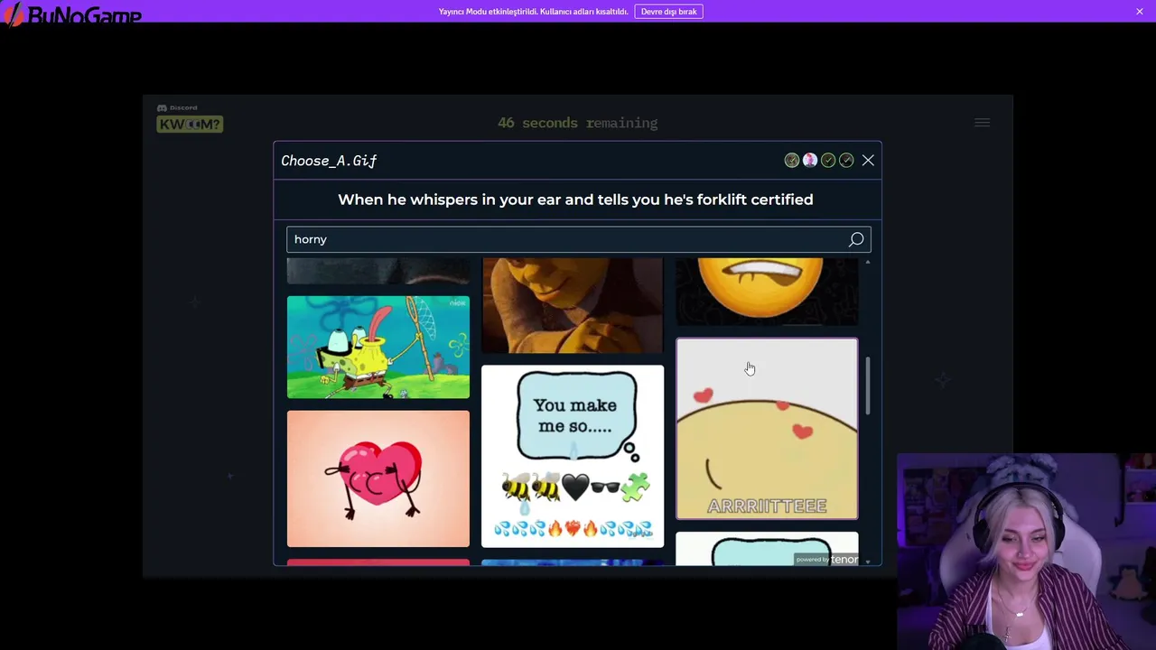Click the scrollbar up arrow
1156x650 pixels.
pyautogui.click(x=868, y=262)
